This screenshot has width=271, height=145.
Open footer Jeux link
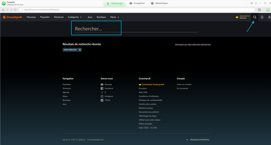(x=65, y=104)
